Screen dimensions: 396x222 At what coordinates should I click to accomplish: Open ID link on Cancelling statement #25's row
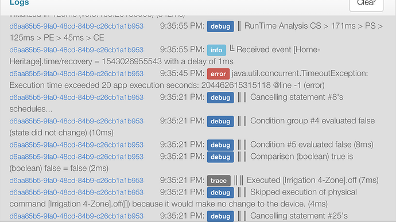tap(76, 216)
